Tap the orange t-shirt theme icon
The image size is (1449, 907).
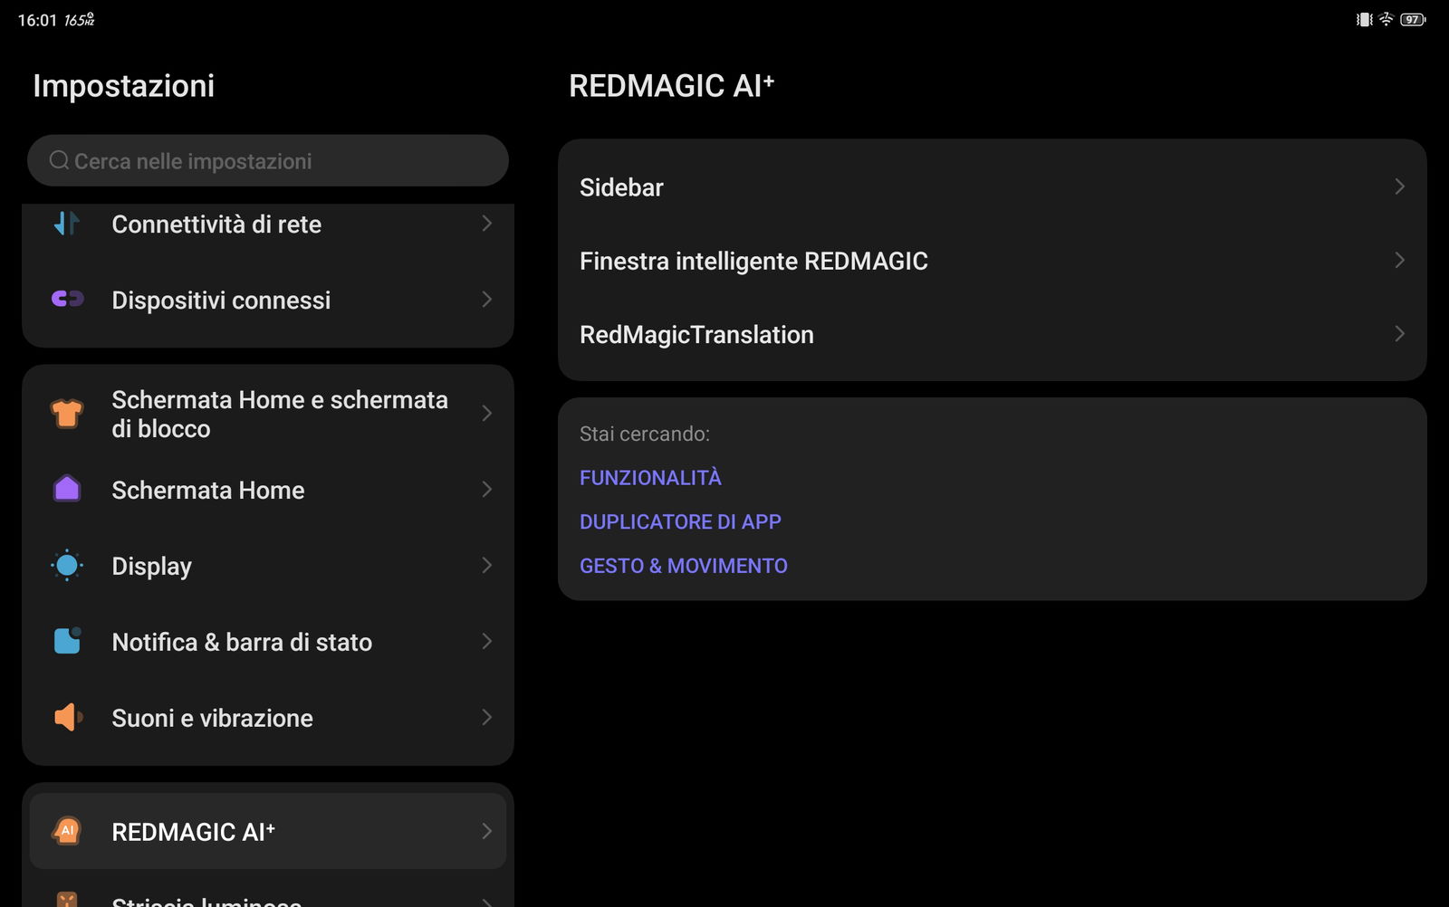tap(67, 414)
